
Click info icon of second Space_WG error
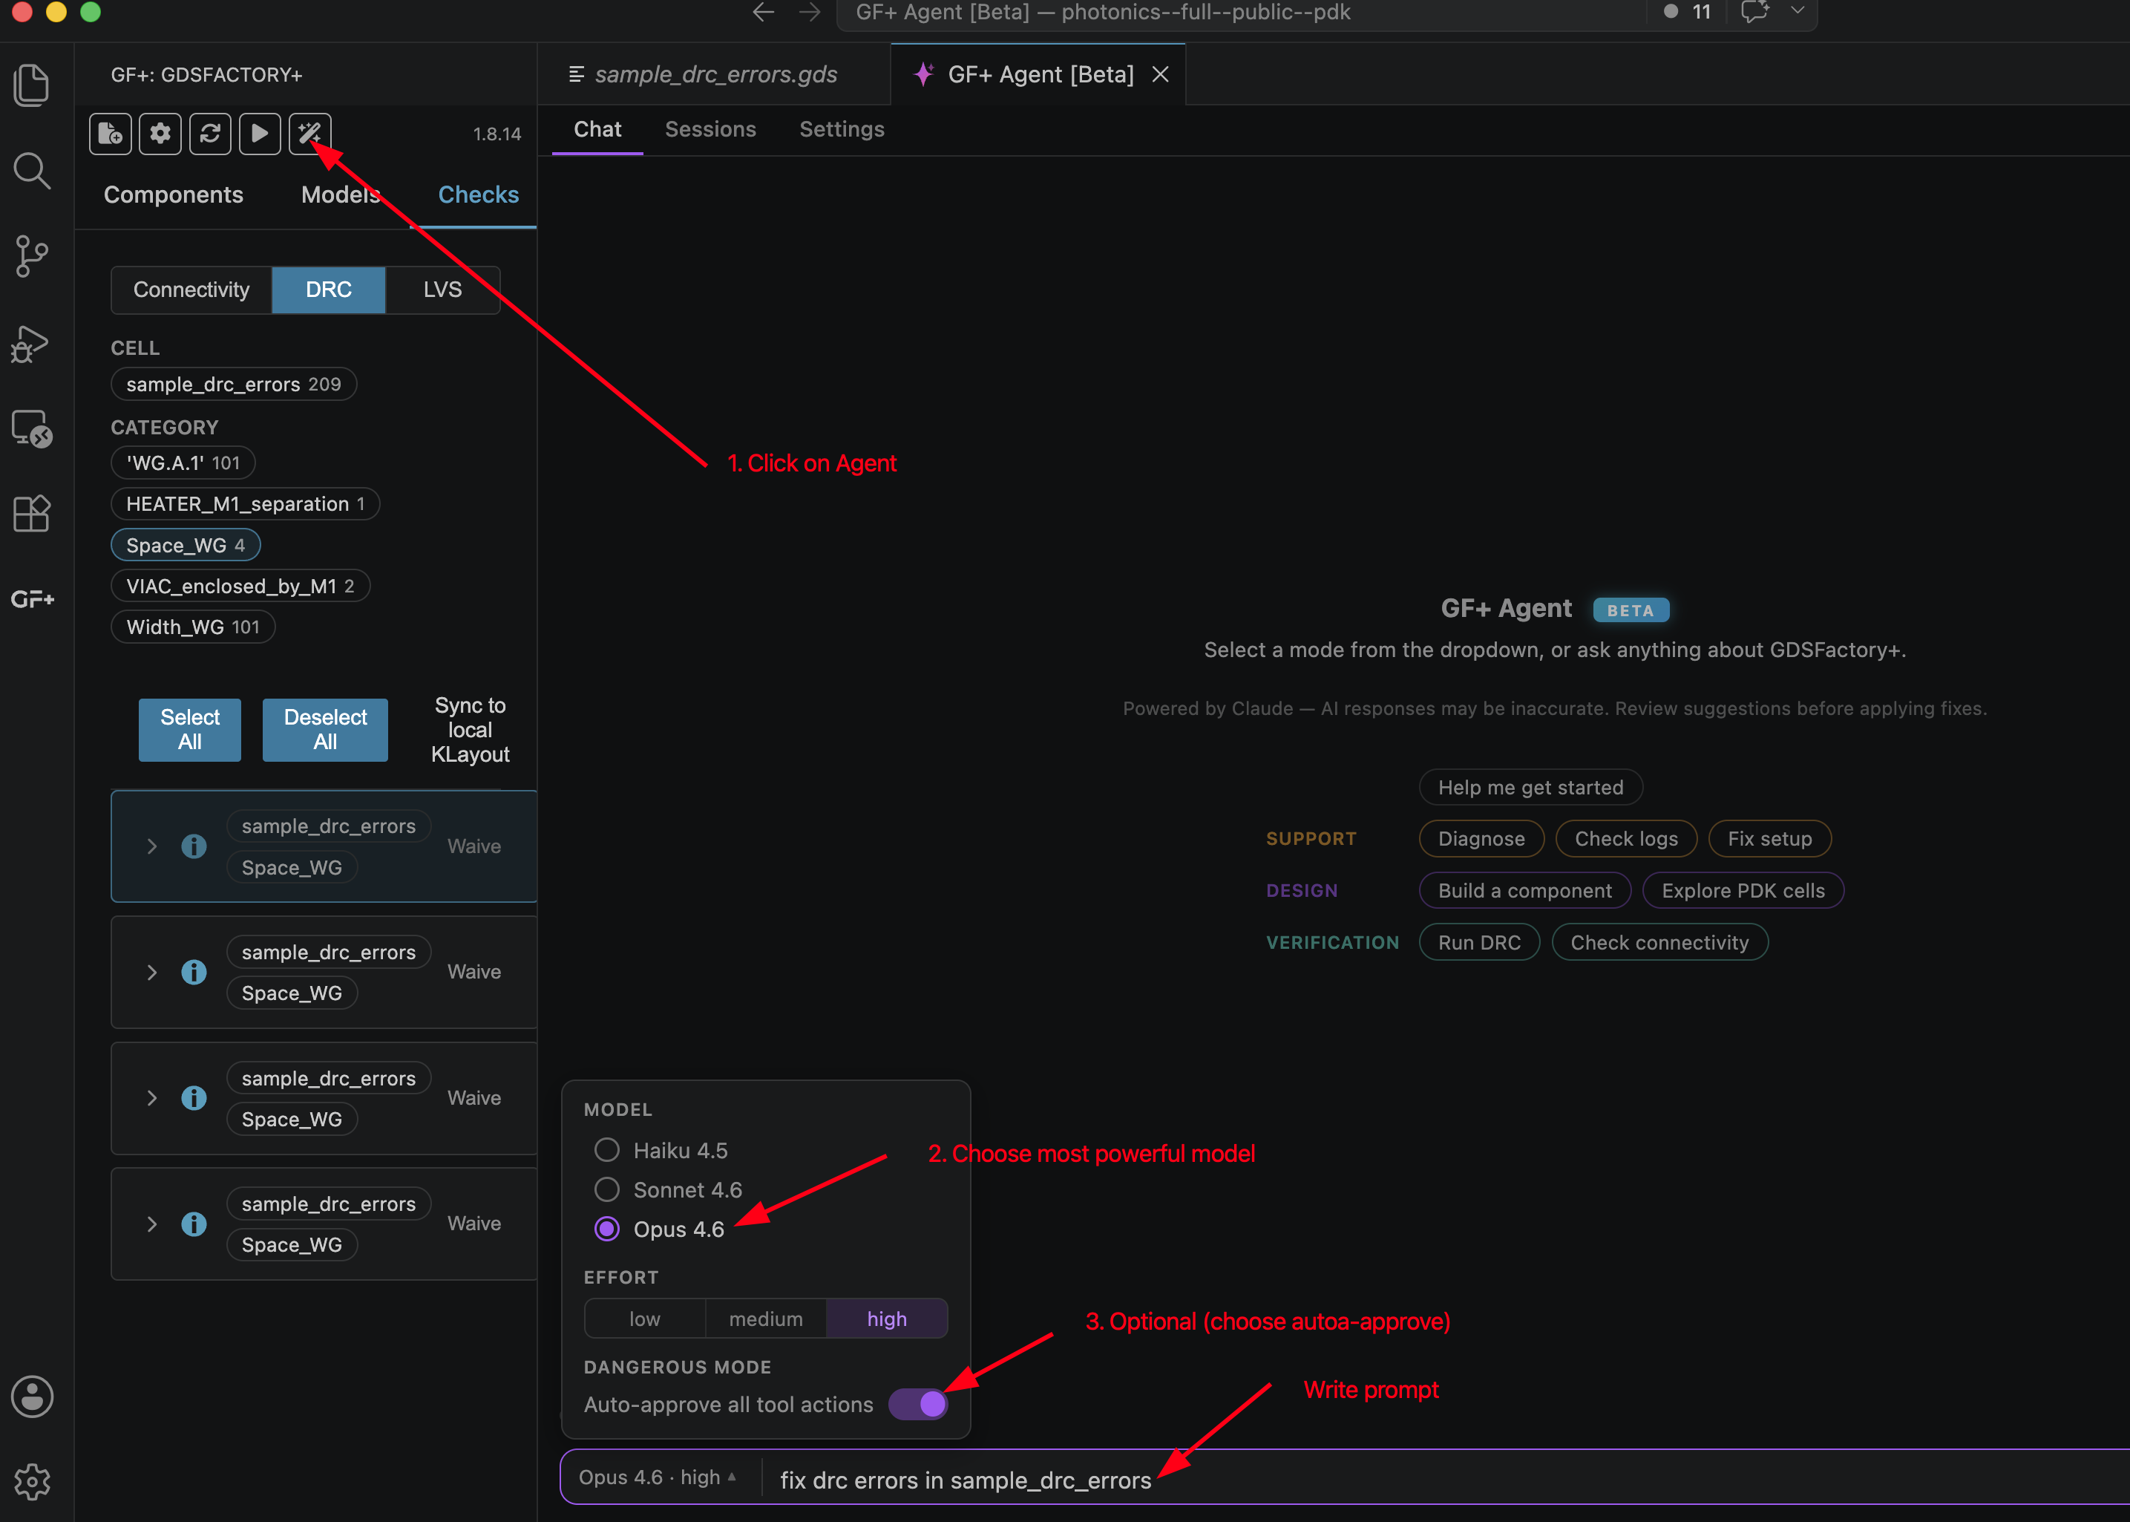[x=194, y=972]
